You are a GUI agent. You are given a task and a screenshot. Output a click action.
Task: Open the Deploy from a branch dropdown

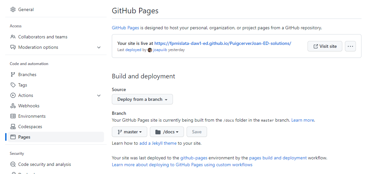coord(142,99)
